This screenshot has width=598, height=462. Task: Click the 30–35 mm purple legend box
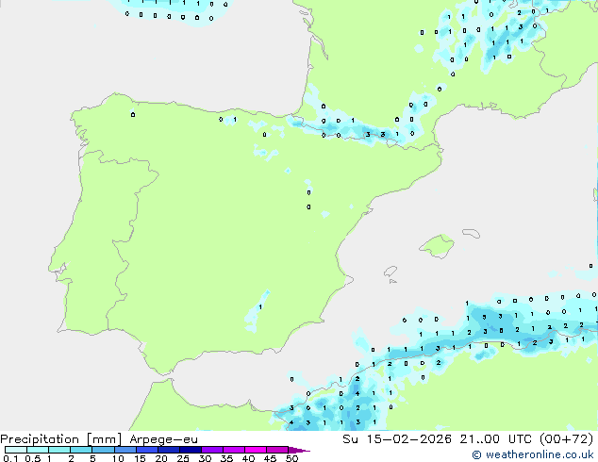(x=212, y=450)
